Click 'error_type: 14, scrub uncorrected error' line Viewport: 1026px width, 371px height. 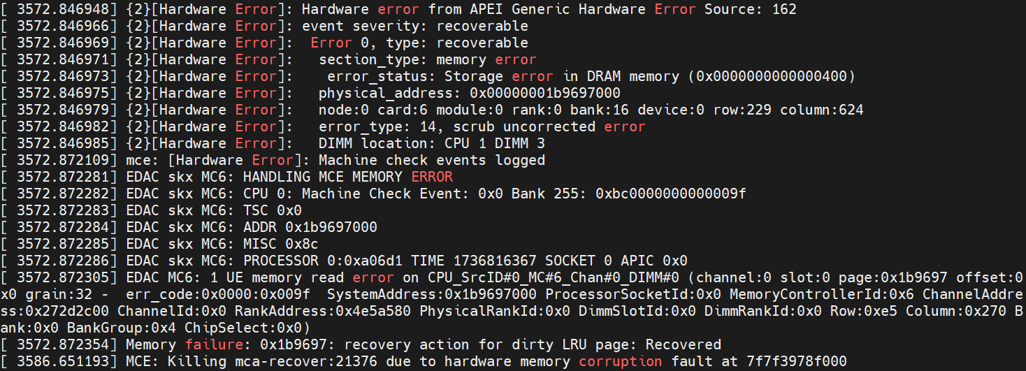tap(482, 126)
